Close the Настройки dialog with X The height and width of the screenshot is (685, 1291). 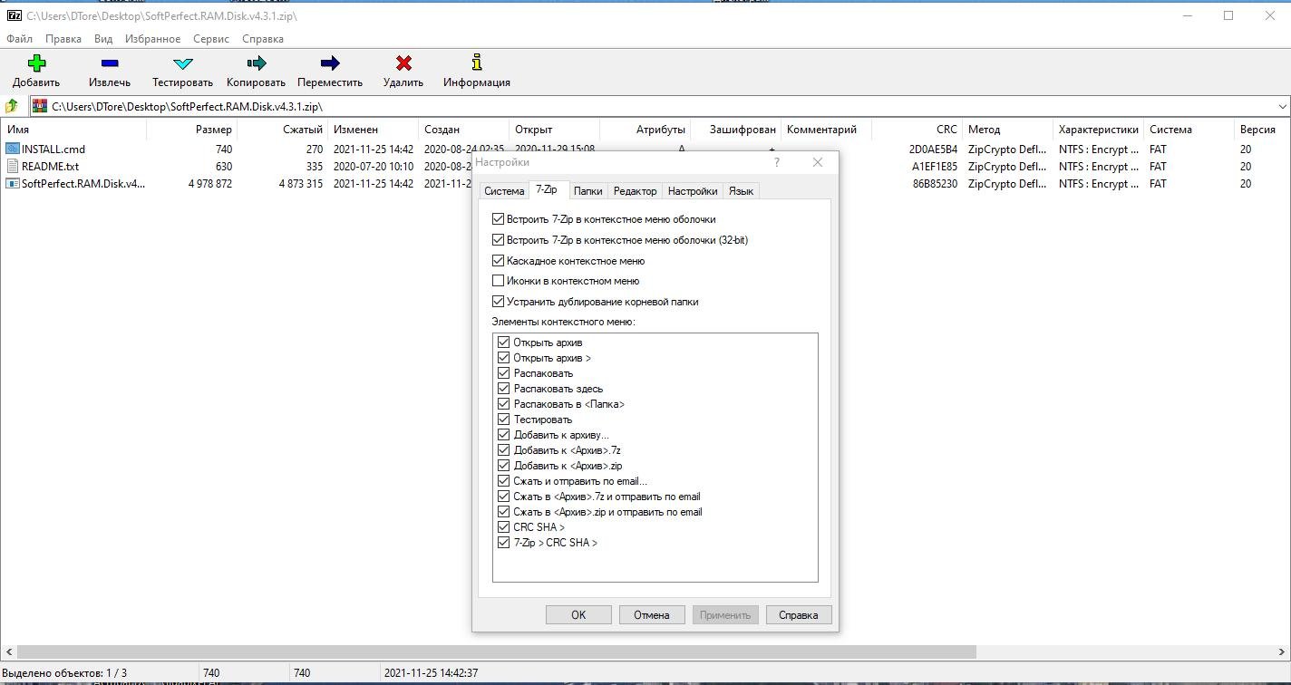click(818, 162)
